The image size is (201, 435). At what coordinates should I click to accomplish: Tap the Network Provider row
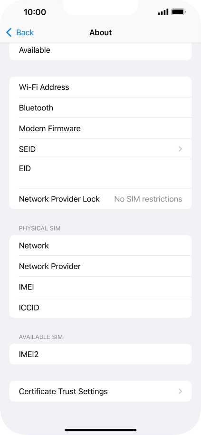coord(100,266)
